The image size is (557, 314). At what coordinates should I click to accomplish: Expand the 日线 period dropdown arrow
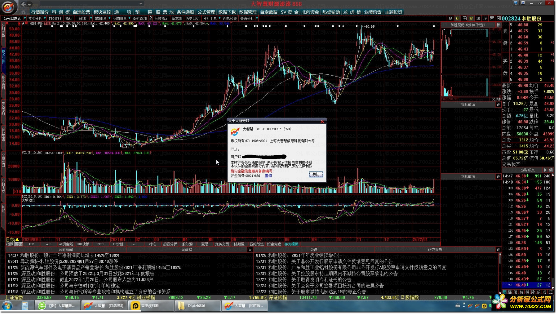pos(91,19)
